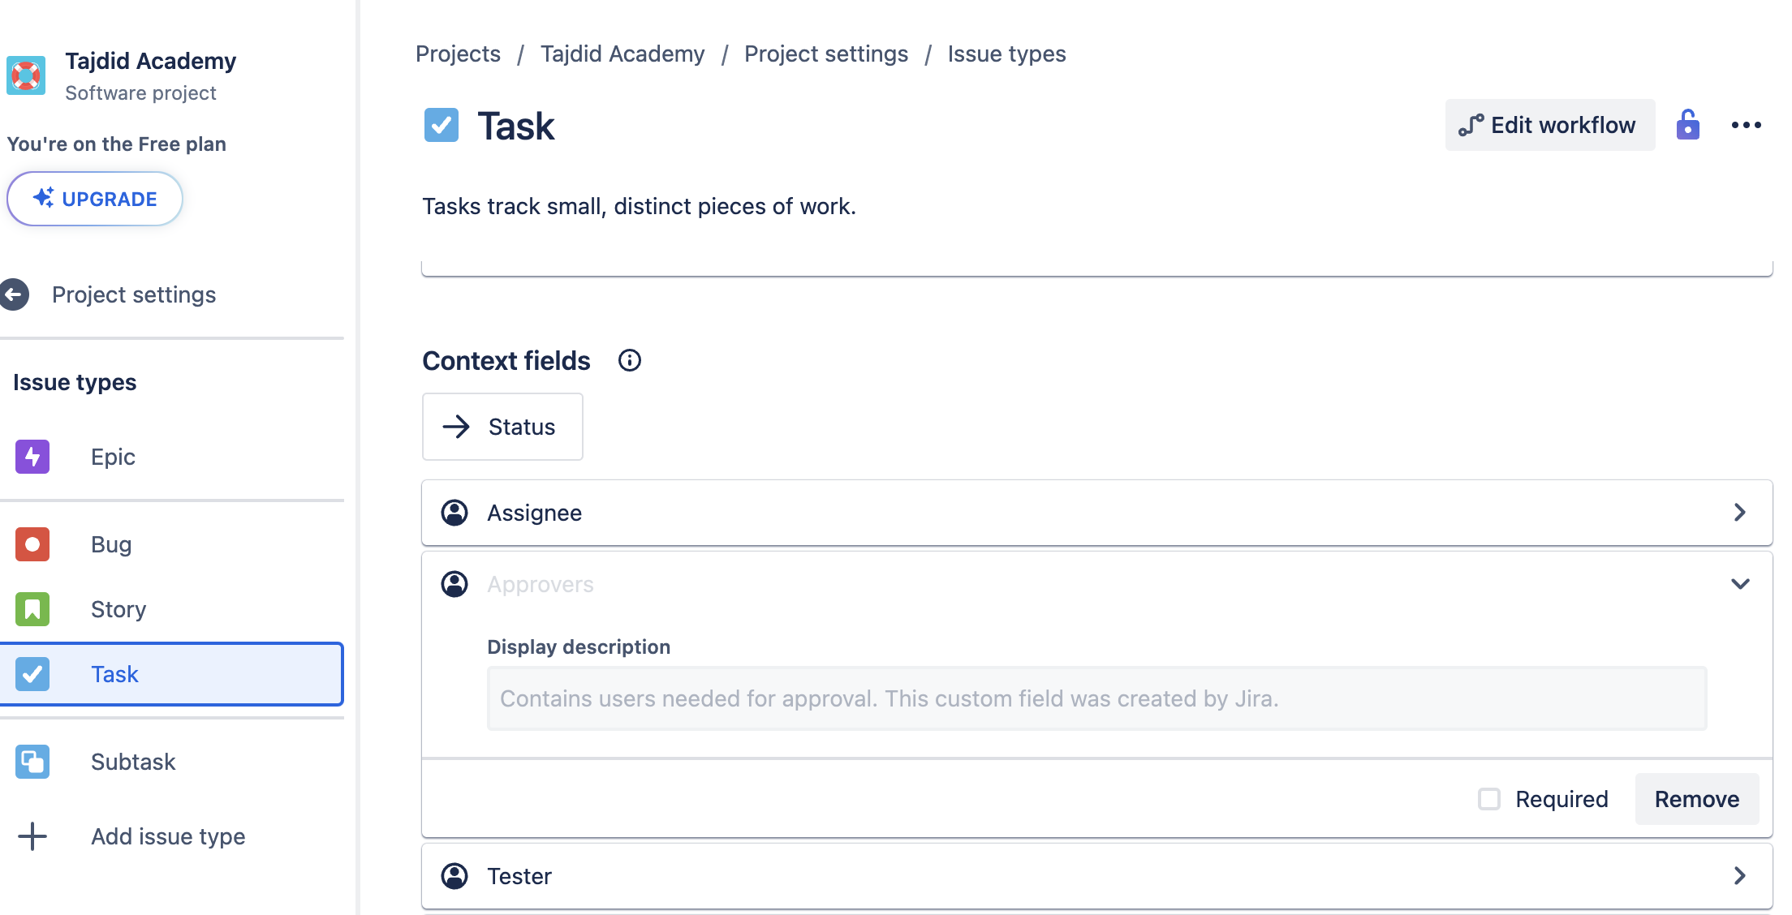The image size is (1792, 915).
Task: Click the Subtask issue type icon
Action: click(32, 762)
